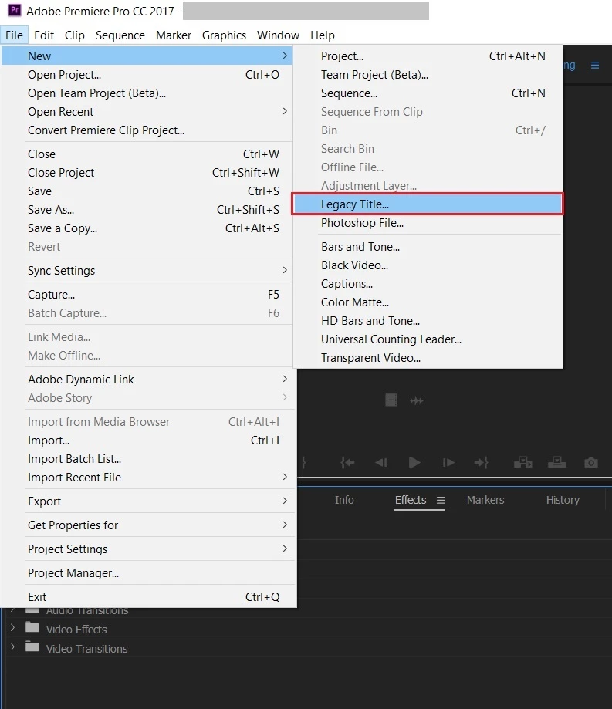Open the Effects panel hamburger menu
This screenshot has width=612, height=709.
click(x=441, y=500)
